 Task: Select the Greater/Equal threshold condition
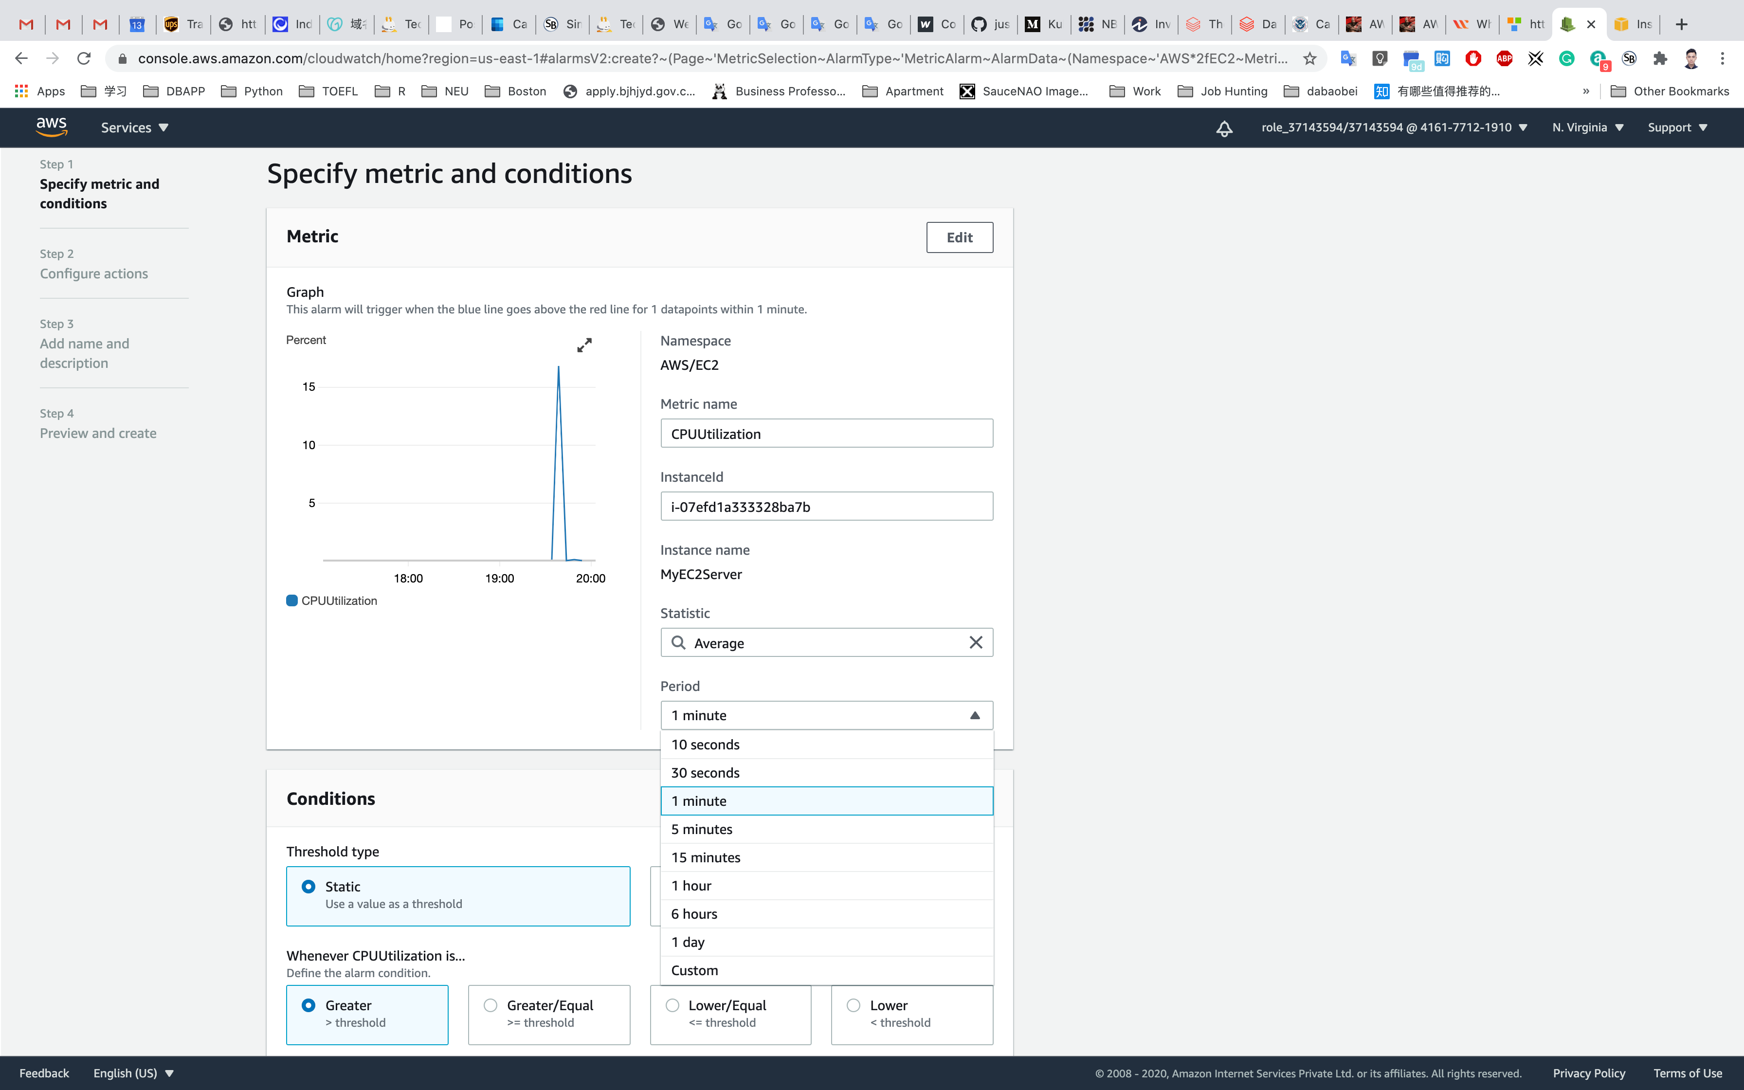pos(491,1005)
